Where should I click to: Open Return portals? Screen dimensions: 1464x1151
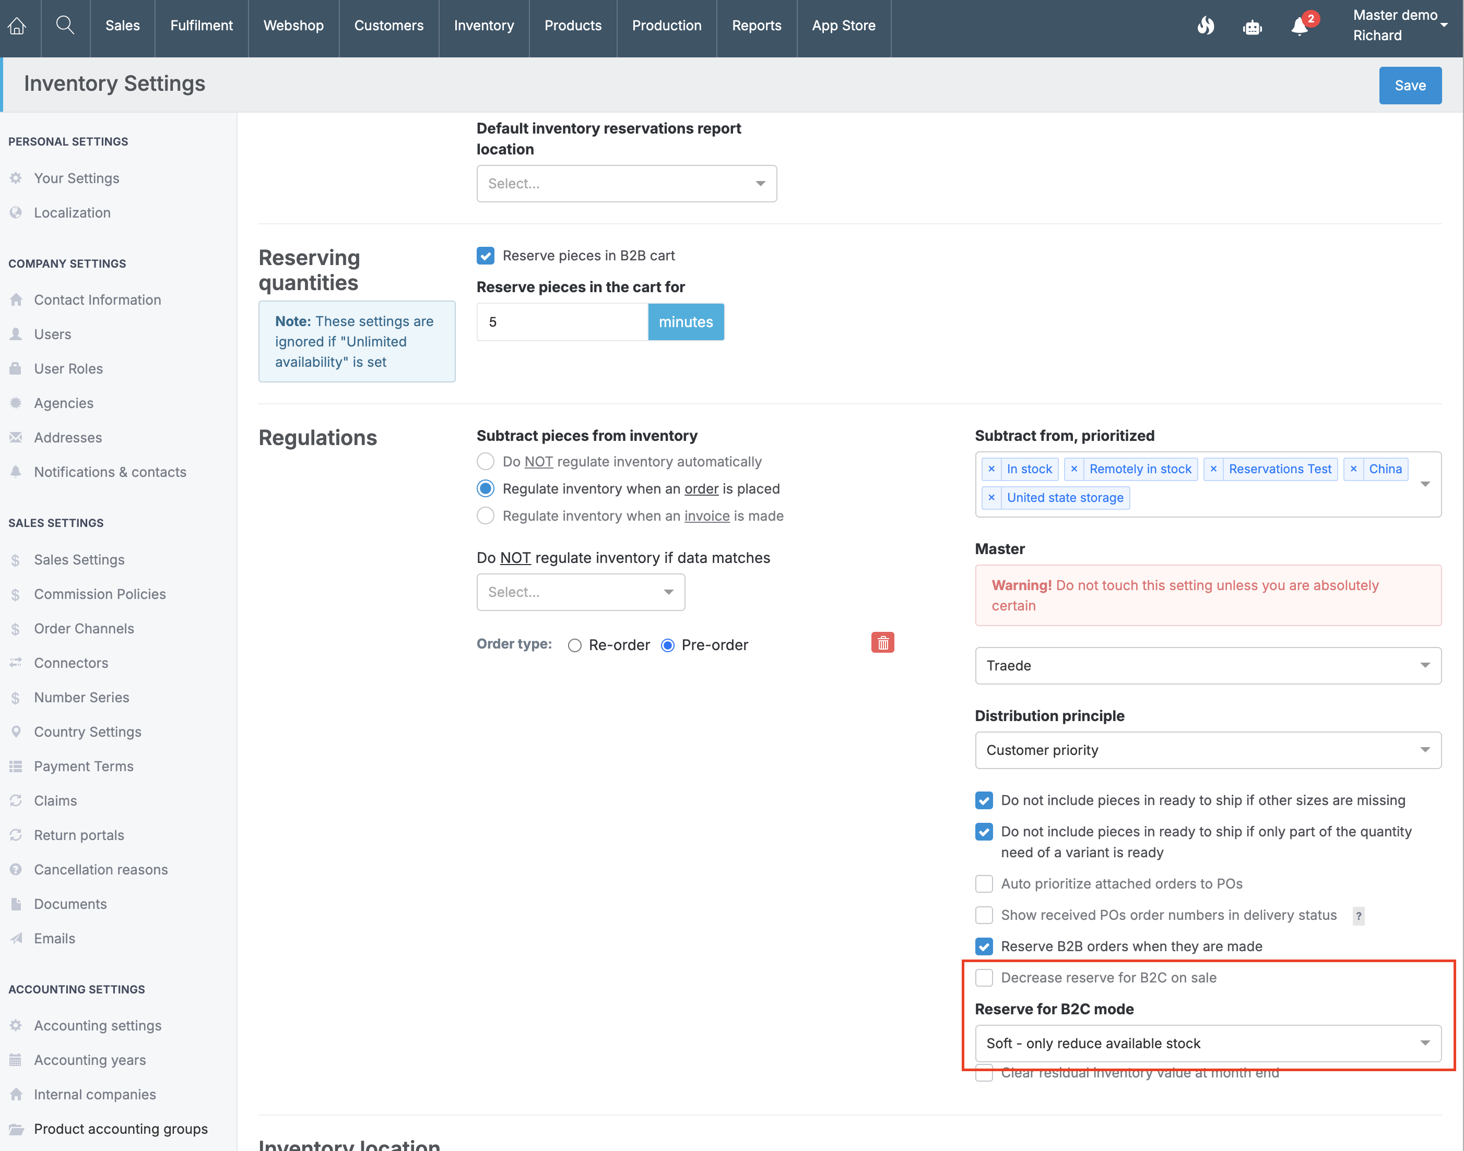pyautogui.click(x=79, y=835)
